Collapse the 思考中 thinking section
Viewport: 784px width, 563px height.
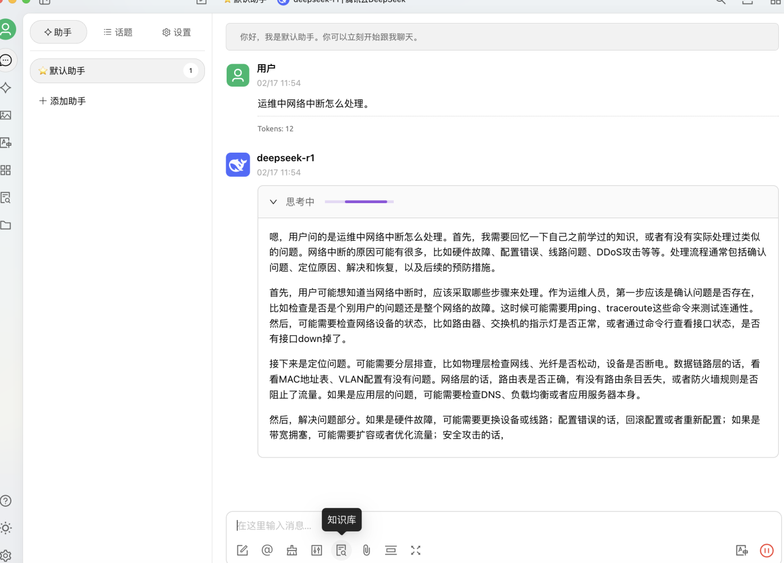[x=273, y=201]
